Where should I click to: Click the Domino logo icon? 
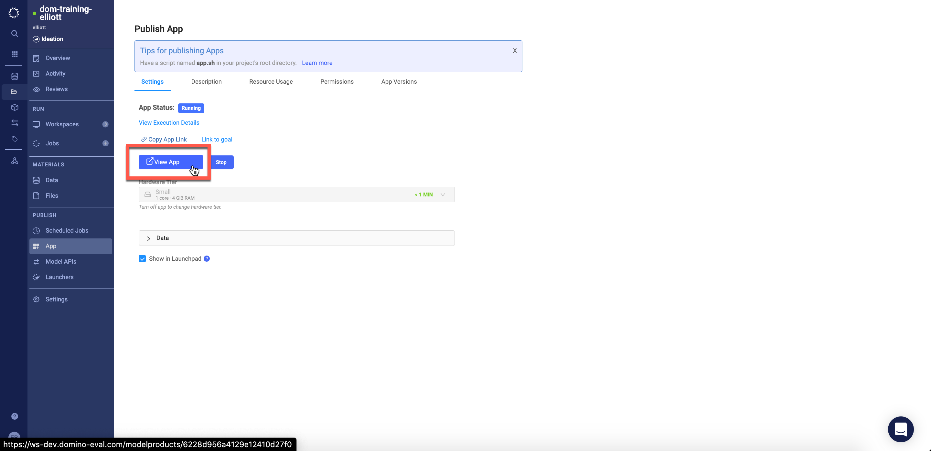pos(14,13)
